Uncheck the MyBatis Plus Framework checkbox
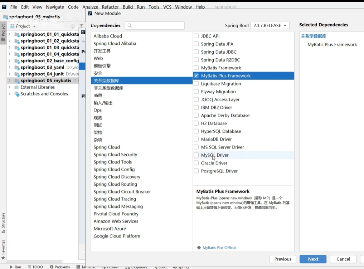This screenshot has width=364, height=269. click(196, 76)
